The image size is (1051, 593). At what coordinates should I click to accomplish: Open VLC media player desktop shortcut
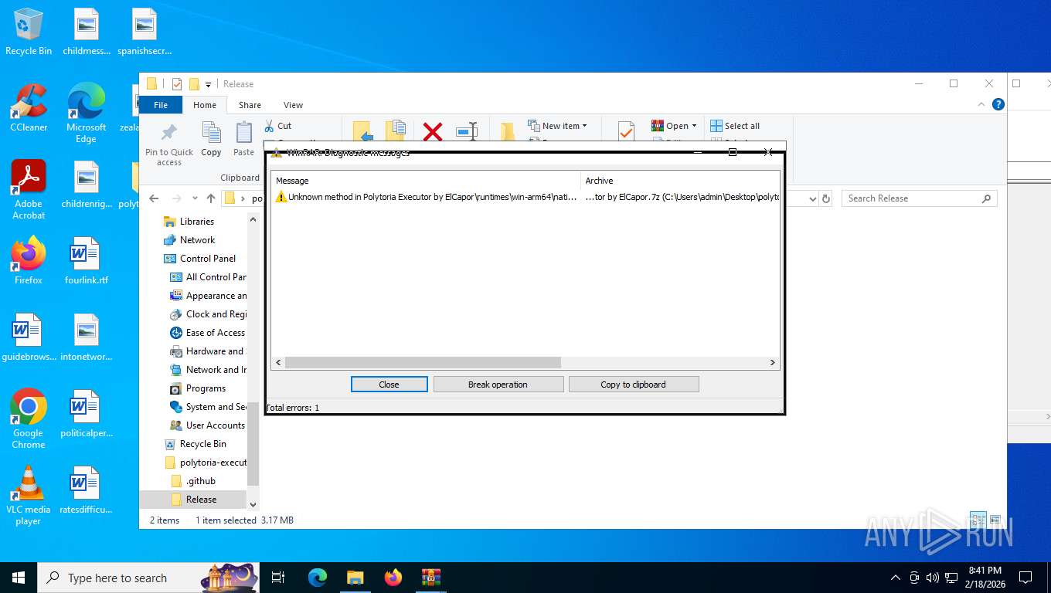coord(29,495)
